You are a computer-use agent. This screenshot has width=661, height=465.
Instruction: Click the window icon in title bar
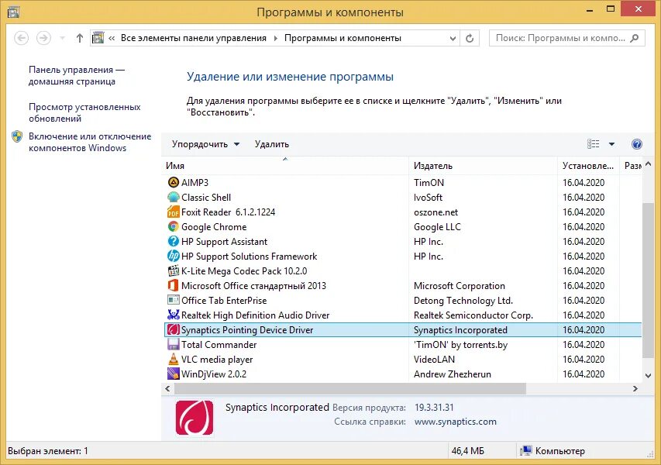pyautogui.click(x=13, y=12)
